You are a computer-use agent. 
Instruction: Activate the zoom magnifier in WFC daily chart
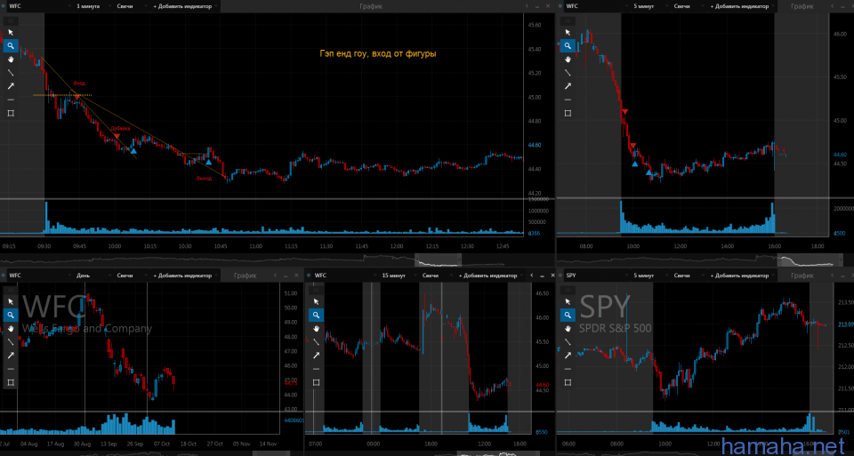pyautogui.click(x=11, y=315)
